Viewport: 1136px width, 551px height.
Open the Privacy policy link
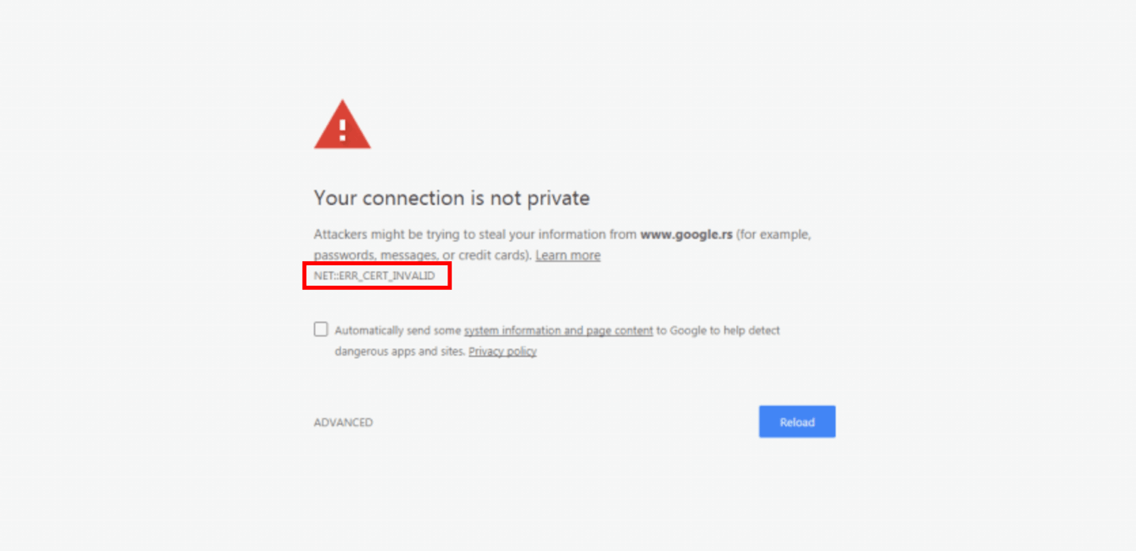[502, 351]
